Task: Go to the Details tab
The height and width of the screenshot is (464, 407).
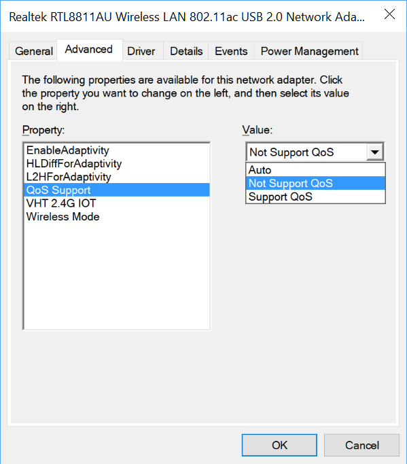Action: tap(186, 51)
